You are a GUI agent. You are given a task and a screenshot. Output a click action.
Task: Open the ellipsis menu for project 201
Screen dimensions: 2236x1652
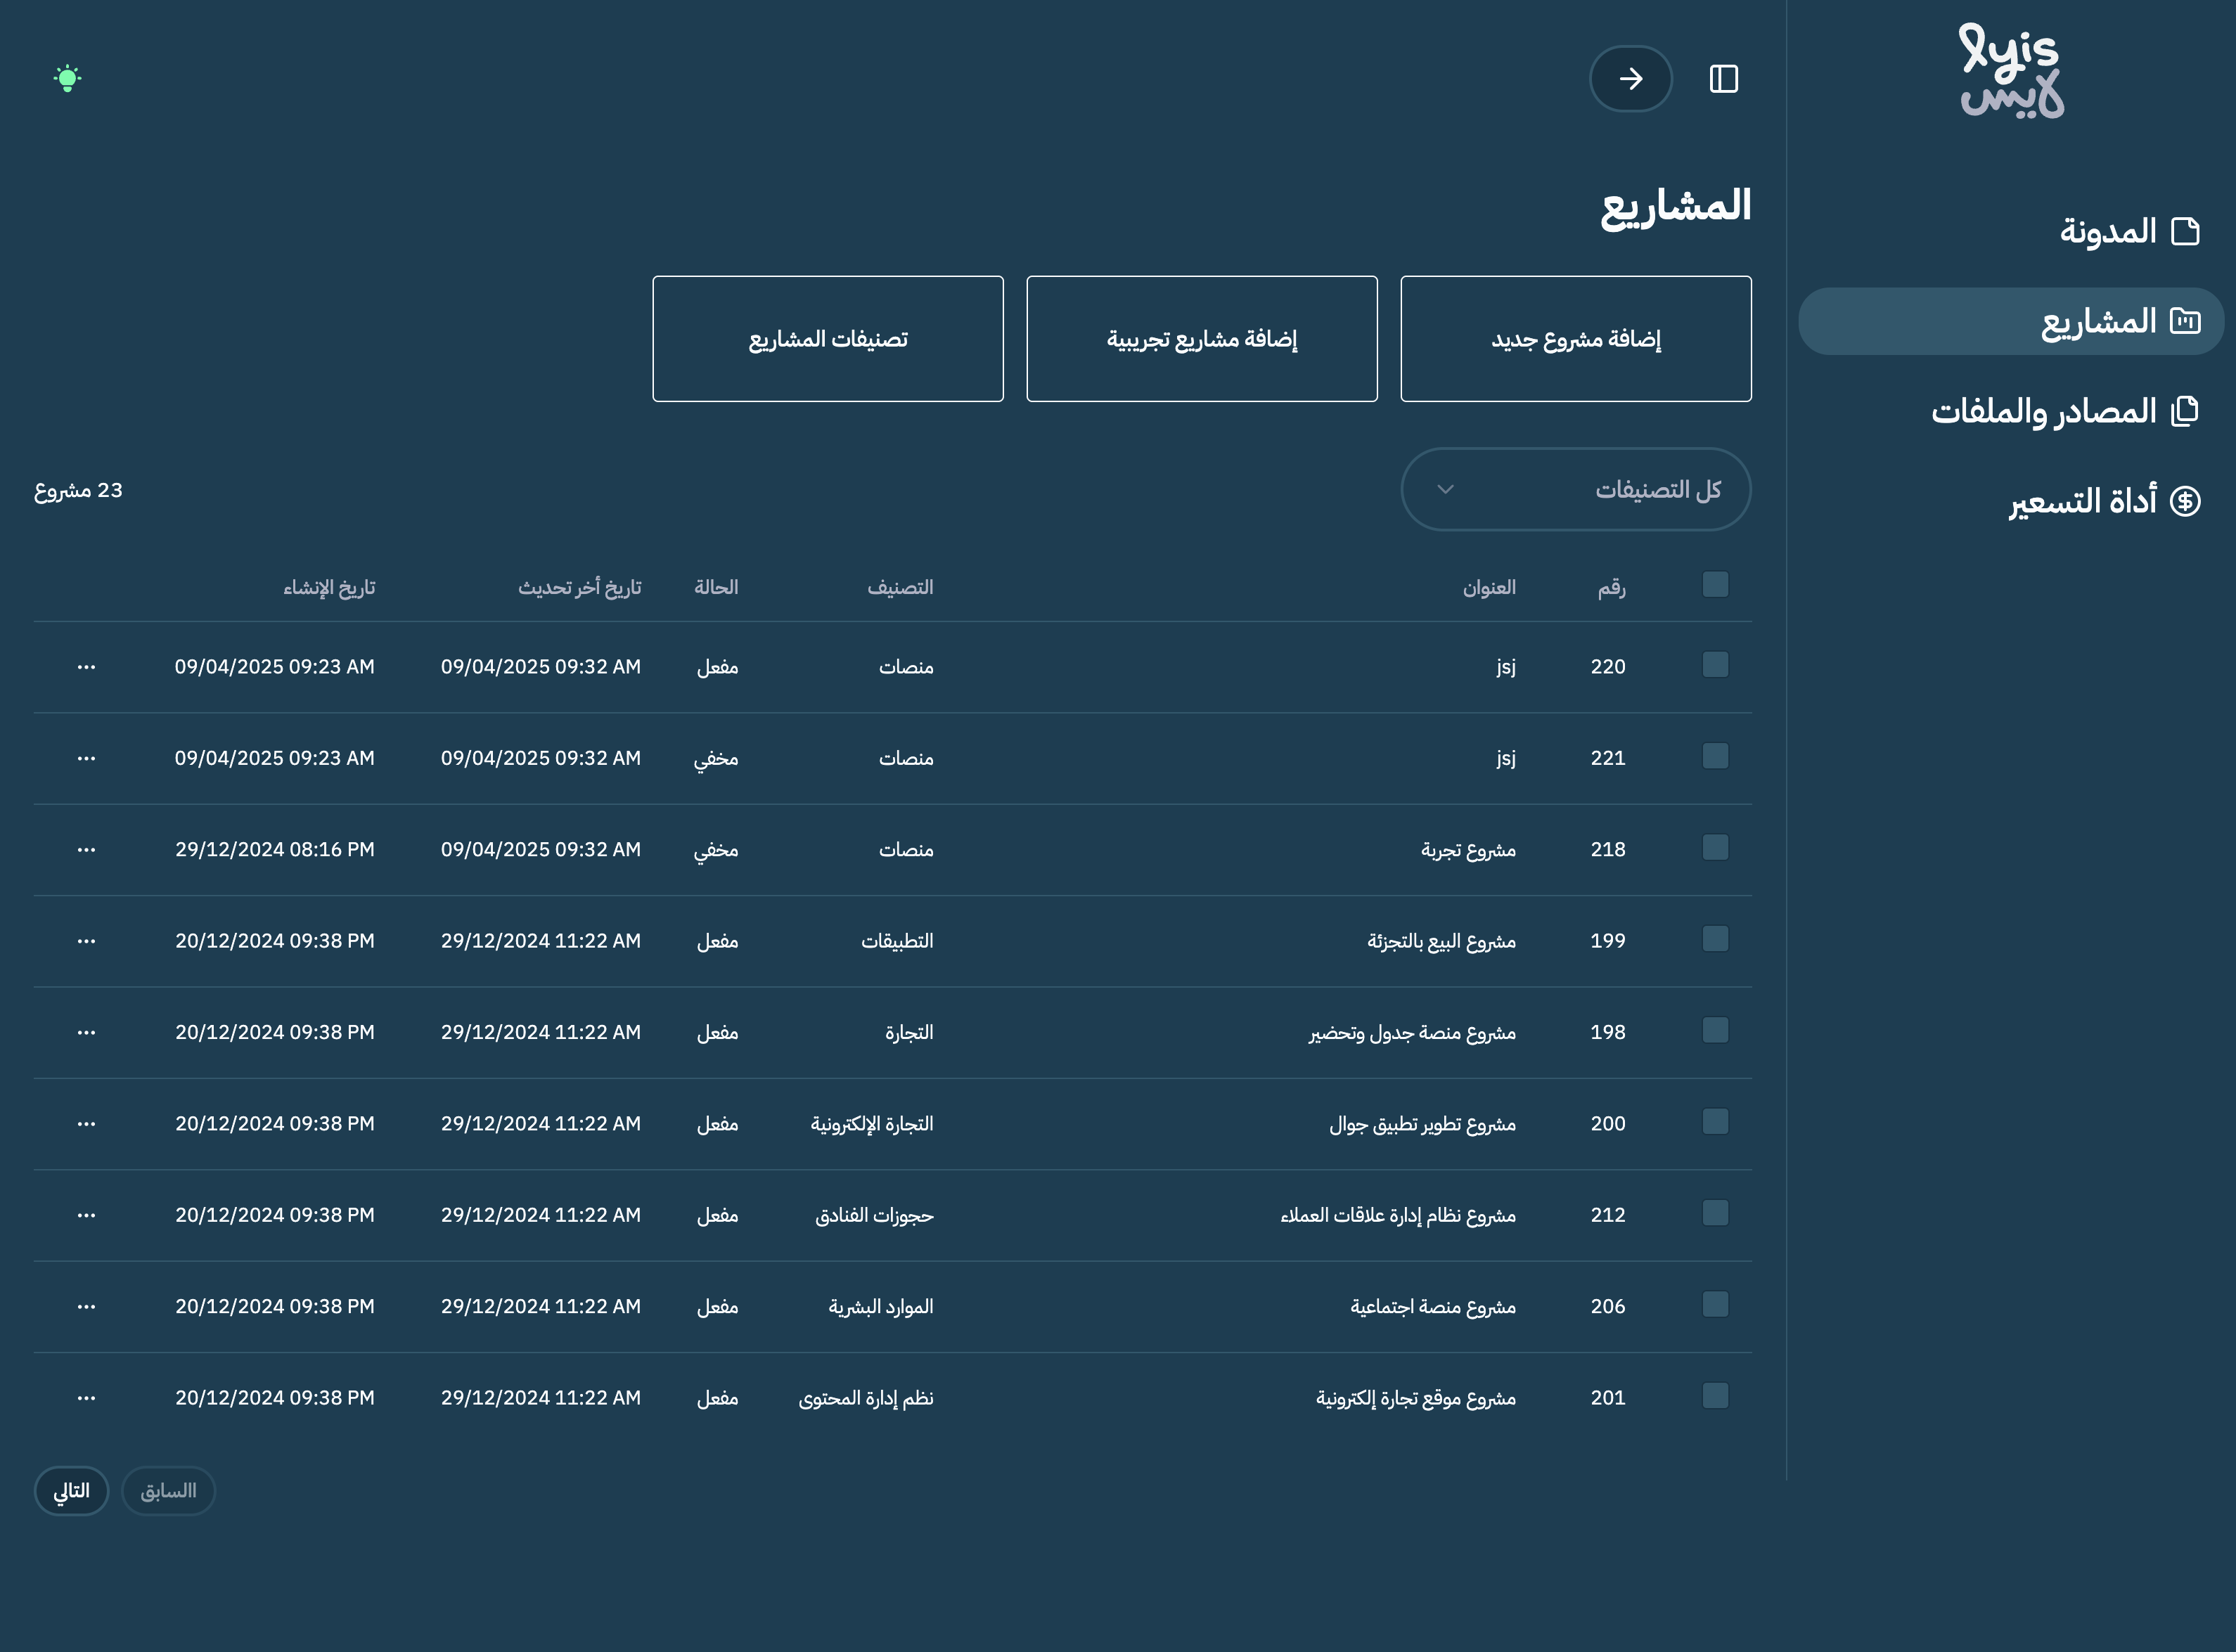86,1397
